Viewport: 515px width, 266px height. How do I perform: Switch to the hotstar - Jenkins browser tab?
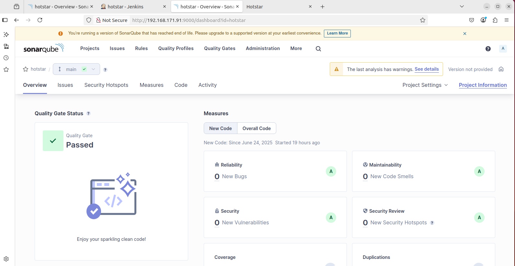click(133, 6)
